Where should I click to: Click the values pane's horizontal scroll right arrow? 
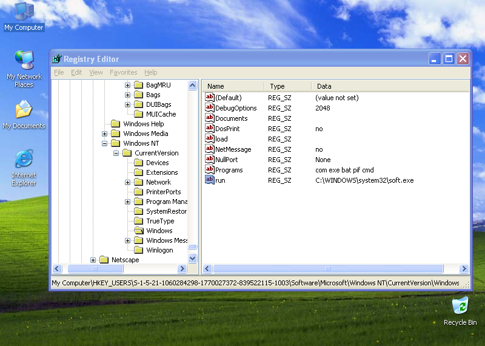point(464,268)
